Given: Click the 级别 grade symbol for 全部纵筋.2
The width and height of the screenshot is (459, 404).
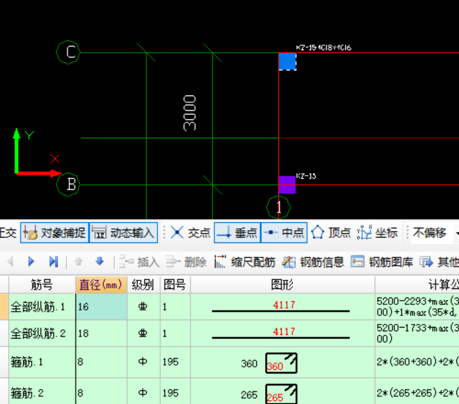Looking at the screenshot, I should 143,333.
